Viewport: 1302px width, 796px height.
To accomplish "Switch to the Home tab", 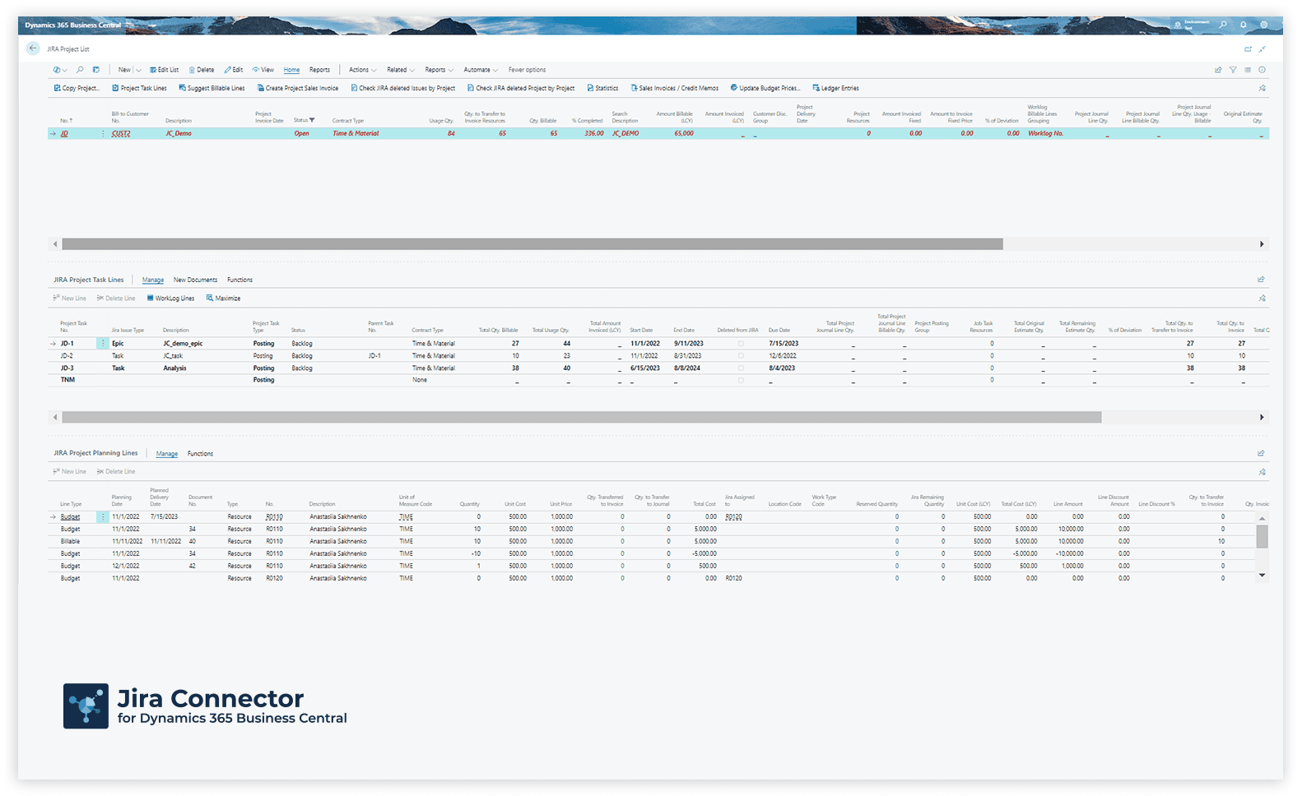I will point(291,70).
